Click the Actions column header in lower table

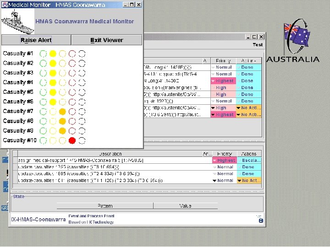249,154
